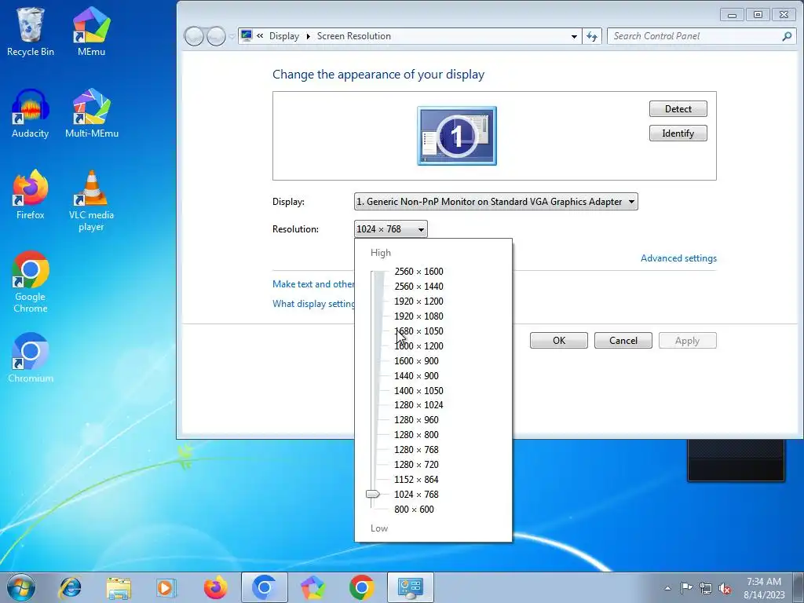
Task: Open the Display monitor dropdown
Action: 496,202
